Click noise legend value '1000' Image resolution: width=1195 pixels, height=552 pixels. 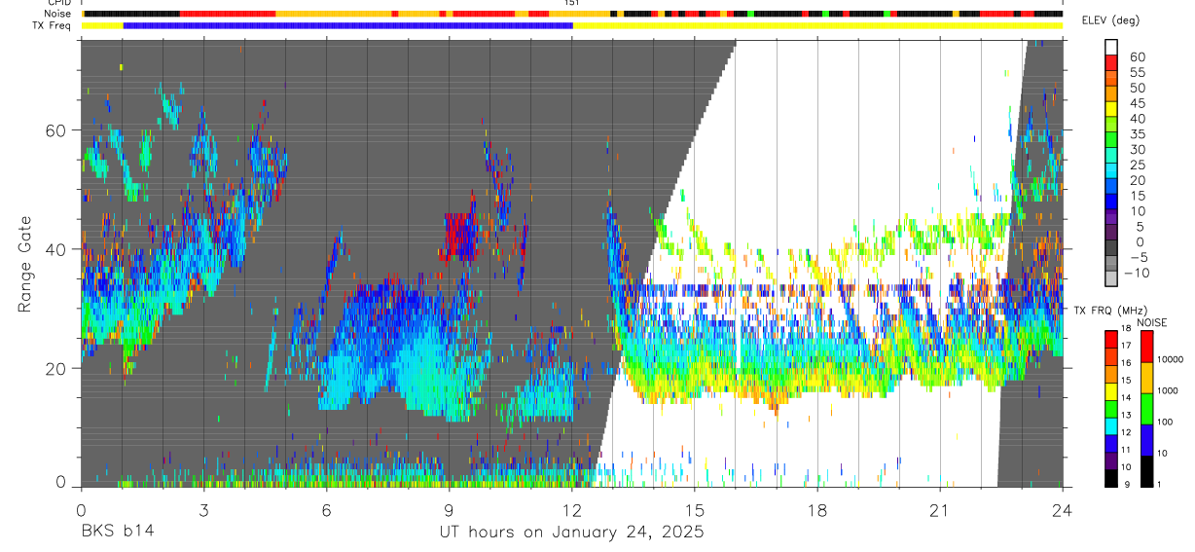pyautogui.click(x=1168, y=390)
